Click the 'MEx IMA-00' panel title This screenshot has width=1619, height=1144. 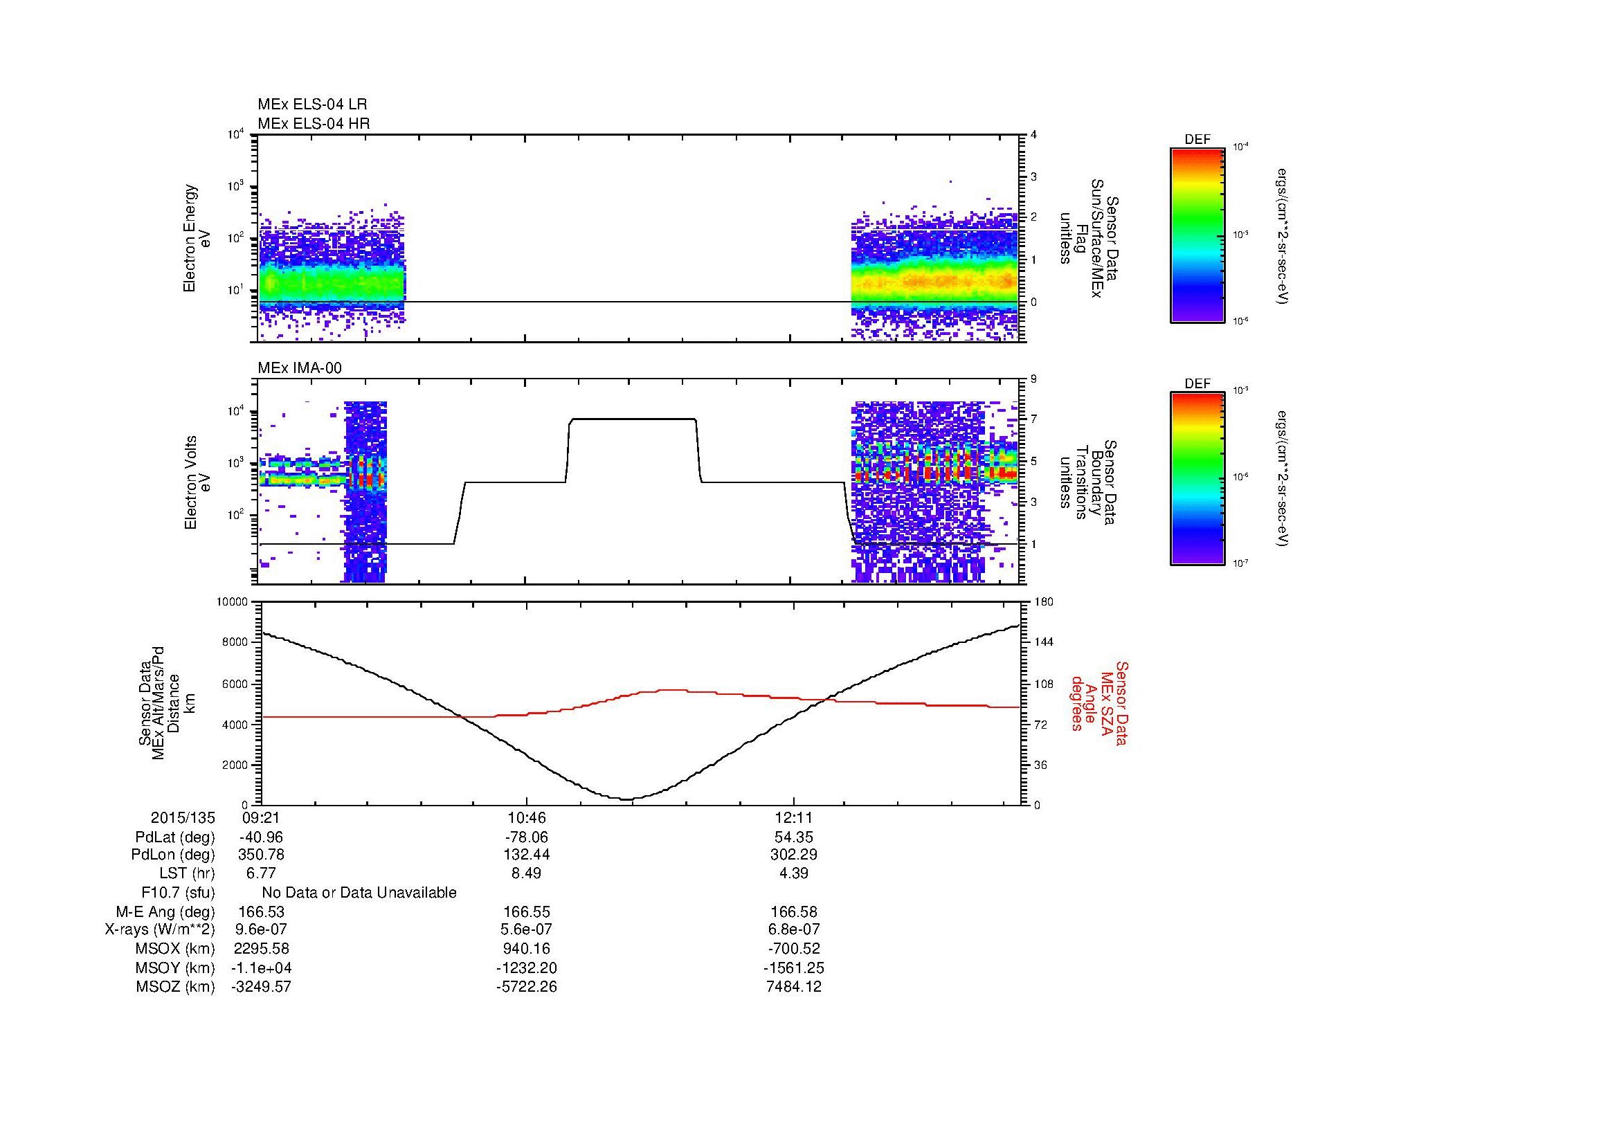click(x=300, y=368)
